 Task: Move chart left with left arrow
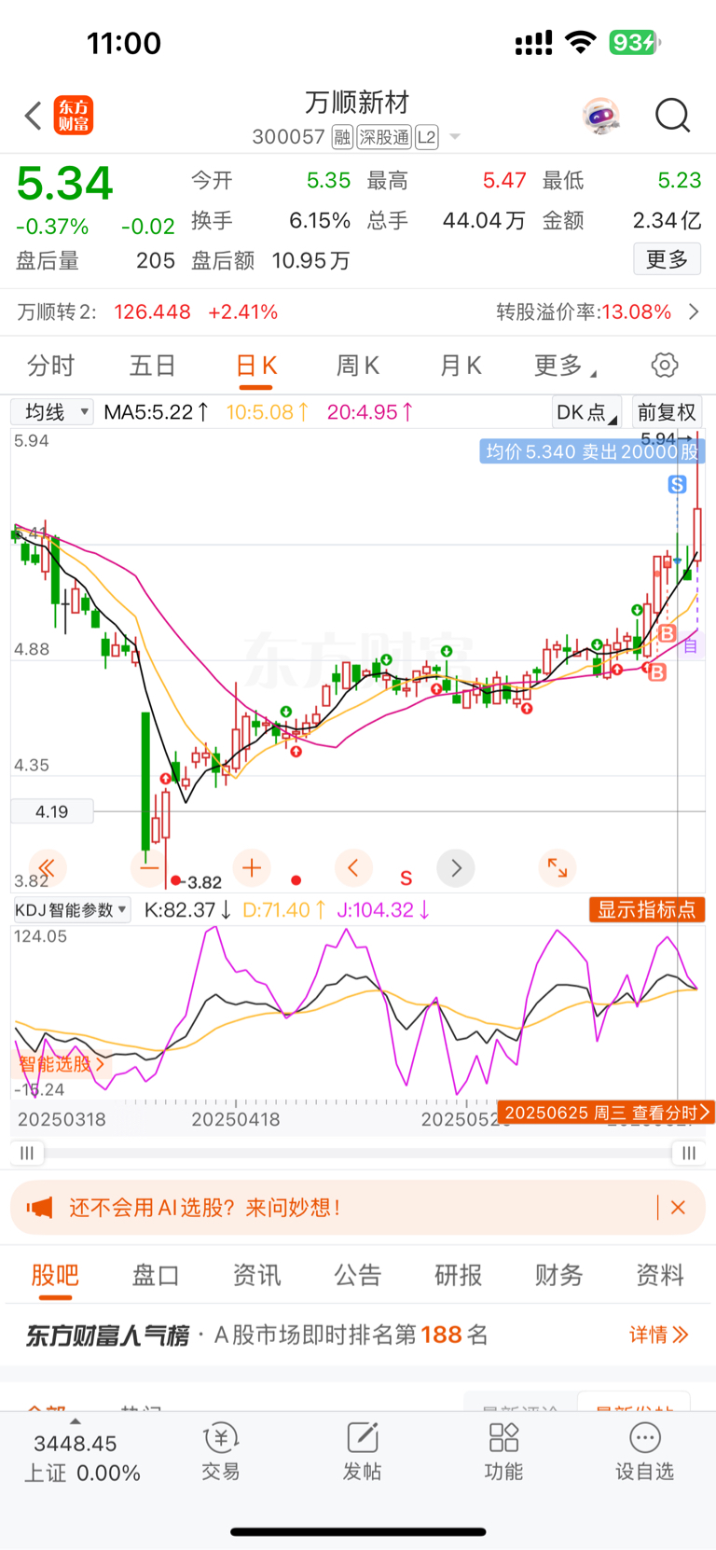click(353, 869)
